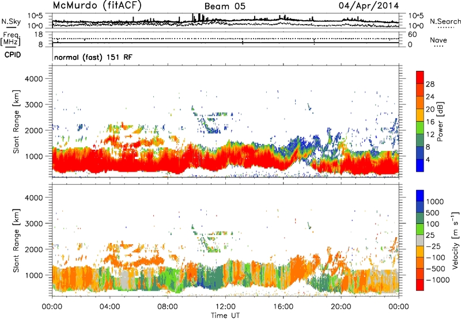The image size is (461, 319).
Task: Click the -1000 label on velocity colorbar
Action: (x=437, y=280)
